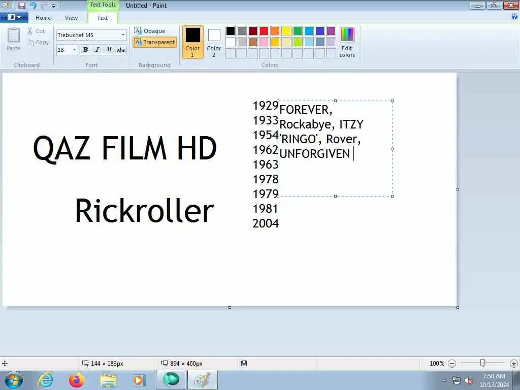This screenshot has width=520, height=390.
Task: Open the Paint file menu button
Action: click(14, 17)
